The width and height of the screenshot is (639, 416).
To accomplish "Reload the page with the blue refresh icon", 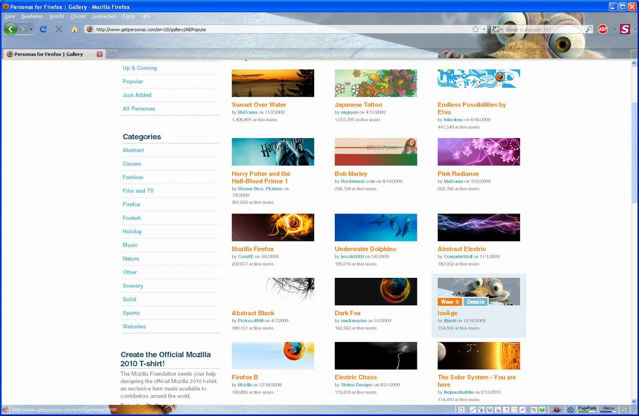I will [x=43, y=29].
